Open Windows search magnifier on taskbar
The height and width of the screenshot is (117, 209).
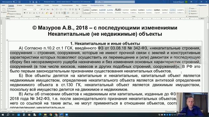[8, 115]
